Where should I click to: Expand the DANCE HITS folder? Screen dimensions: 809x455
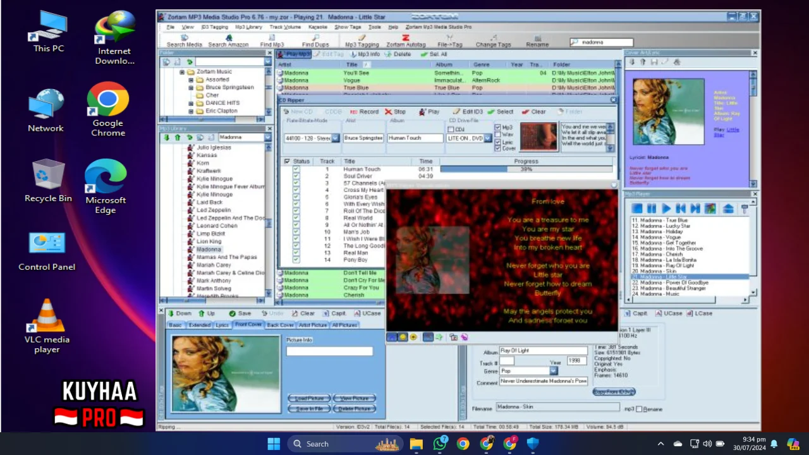pos(190,103)
